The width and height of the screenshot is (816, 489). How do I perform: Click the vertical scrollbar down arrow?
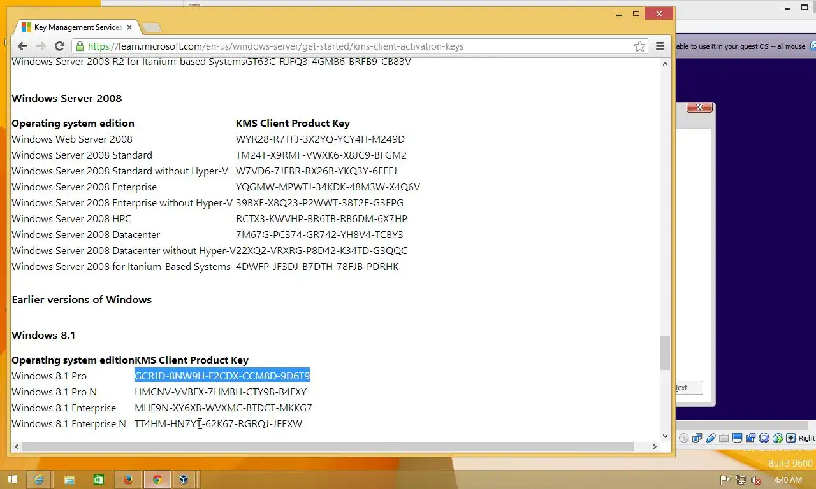pos(666,436)
